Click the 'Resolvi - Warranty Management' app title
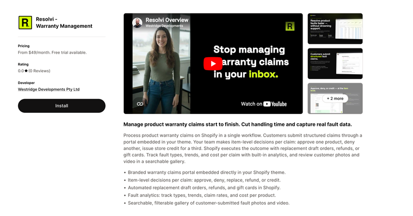The height and width of the screenshot is (216, 413). tap(64, 23)
